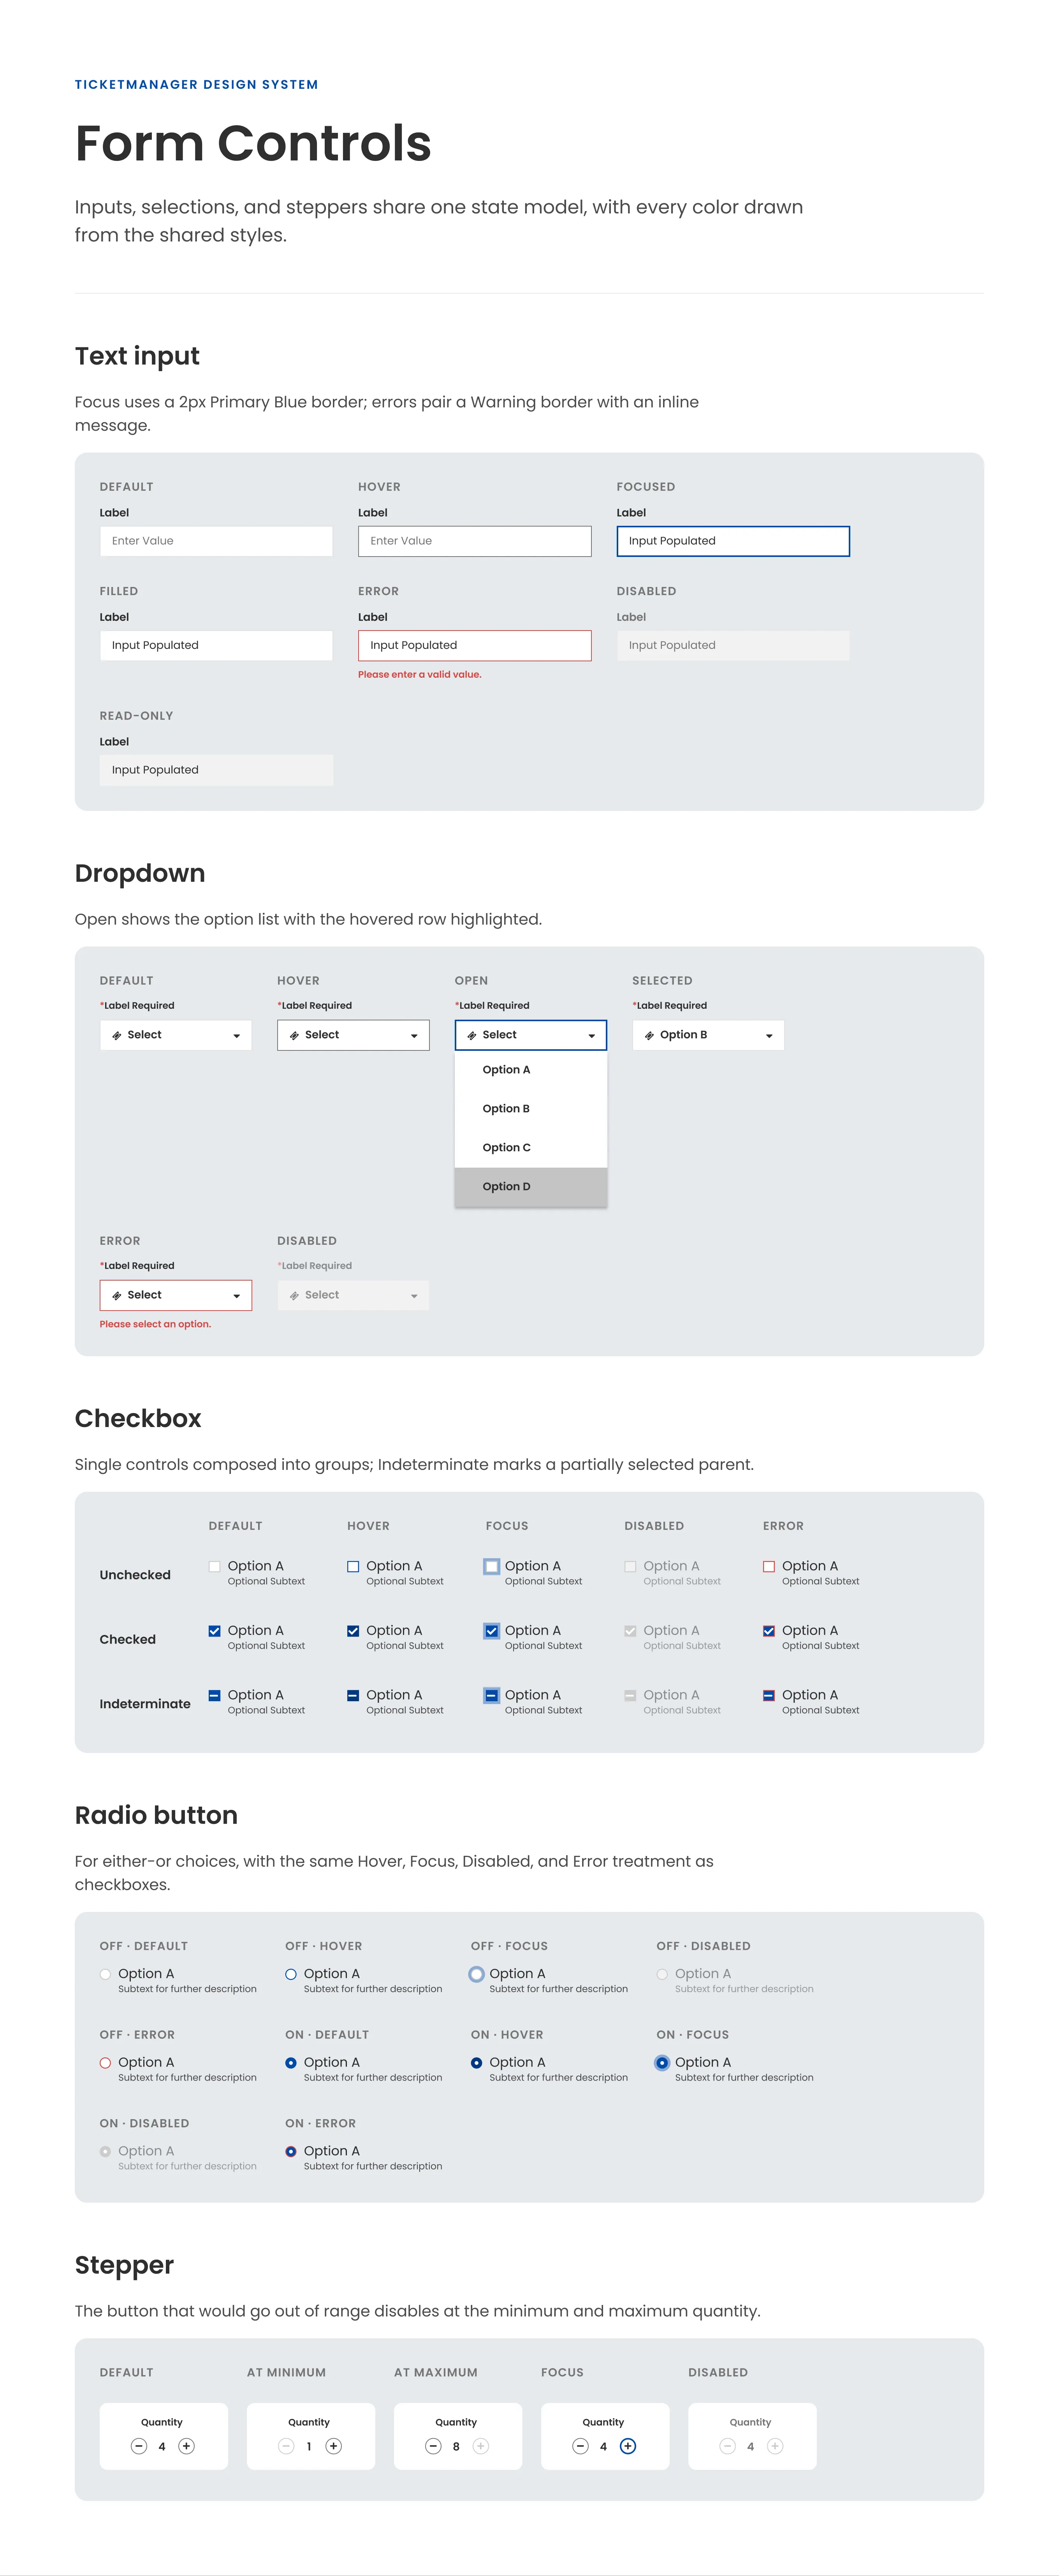The height and width of the screenshot is (2576, 1059).
Task: Click disabled plus in At Maximum stepper
Action: 481,2446
